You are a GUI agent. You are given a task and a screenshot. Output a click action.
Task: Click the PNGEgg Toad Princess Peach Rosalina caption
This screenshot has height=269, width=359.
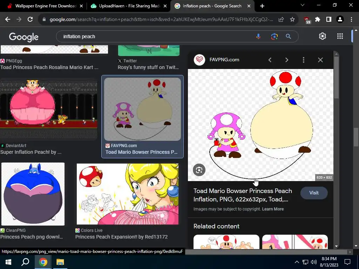(49, 67)
